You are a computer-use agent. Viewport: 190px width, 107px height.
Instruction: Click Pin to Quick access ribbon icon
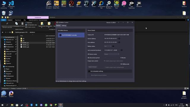[x=7, y=25]
